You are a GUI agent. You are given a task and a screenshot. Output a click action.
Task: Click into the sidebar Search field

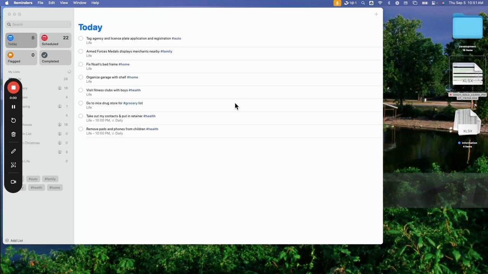click(x=39, y=24)
